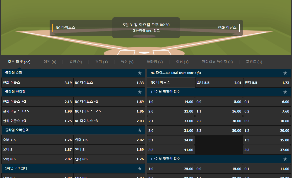Select the 모든 마켓 (22) tab
Image resolution: width=292 pixels, height=178 pixels.
[x=19, y=62]
